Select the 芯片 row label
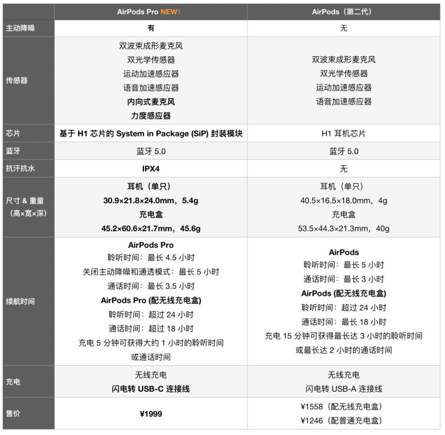 pos(13,133)
